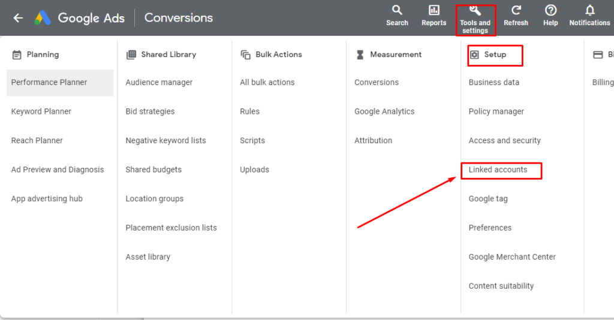This screenshot has width=614, height=320.
Task: Open Negative keyword lists
Action: (x=165, y=140)
